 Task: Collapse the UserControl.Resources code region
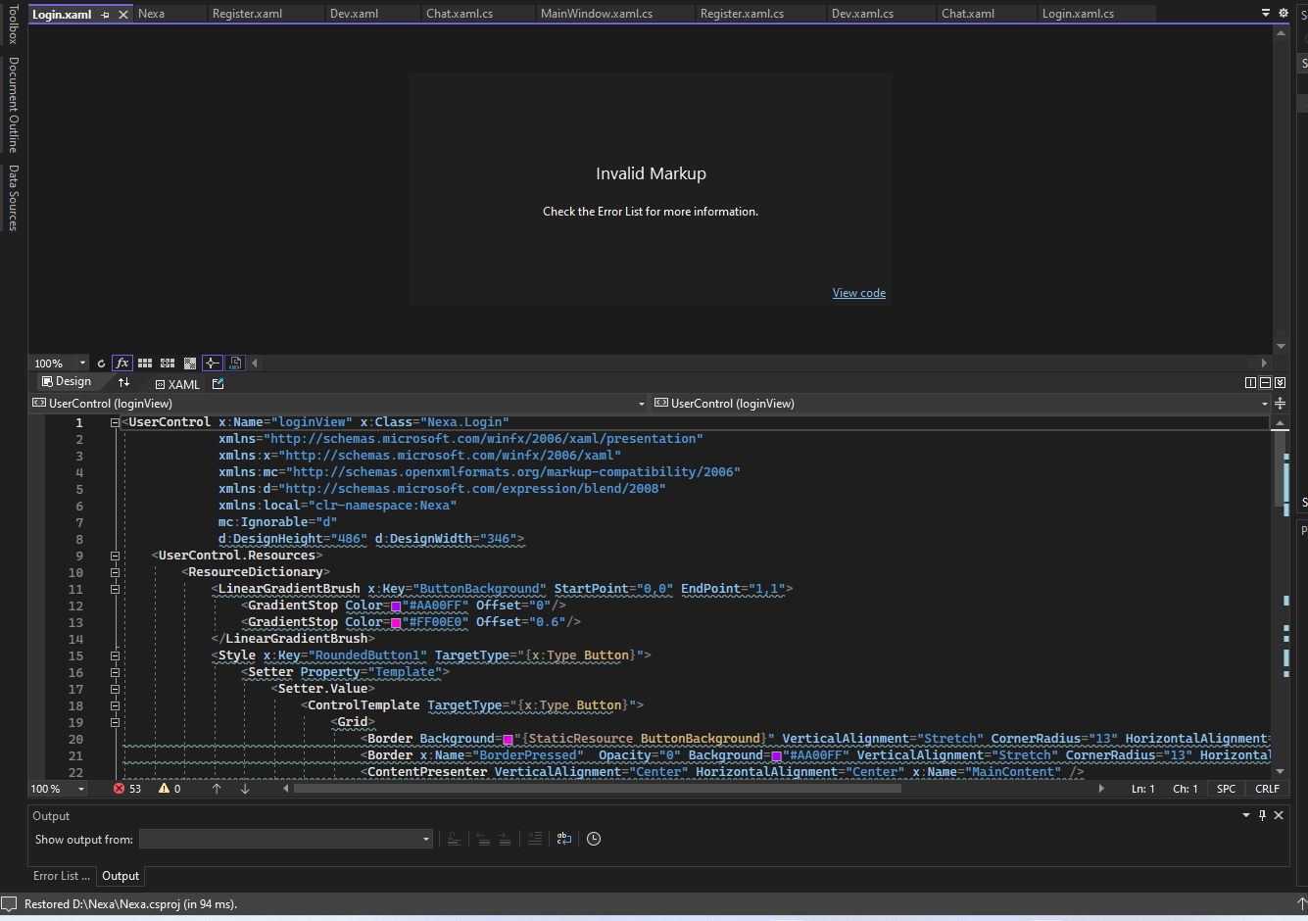[115, 556]
